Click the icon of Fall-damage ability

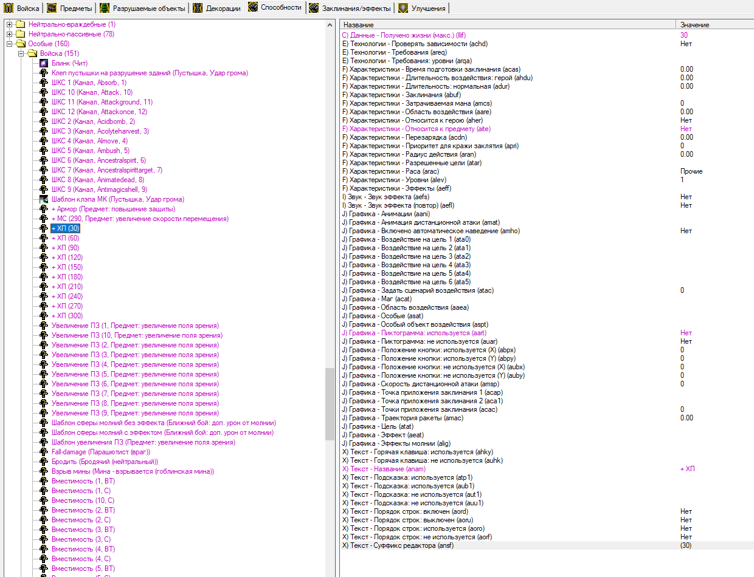(44, 452)
